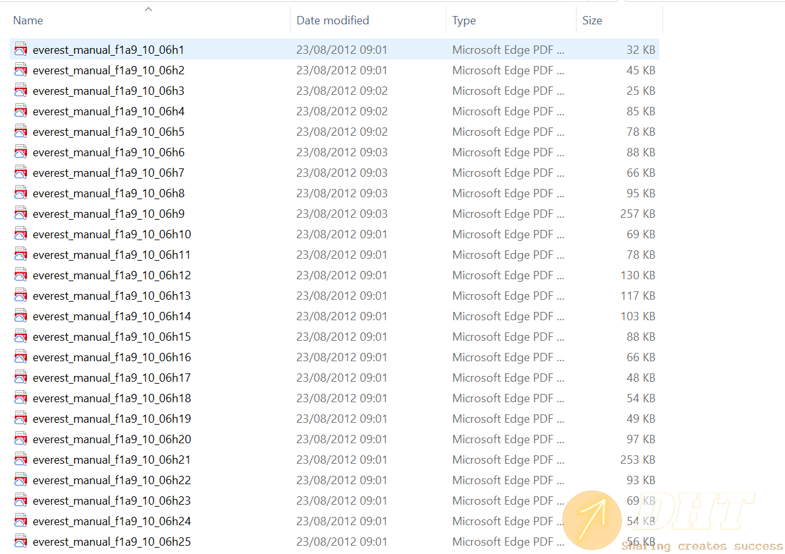Select file name everest_manual_f1a9_10_06h3
This screenshot has height=554, width=785.
point(108,91)
